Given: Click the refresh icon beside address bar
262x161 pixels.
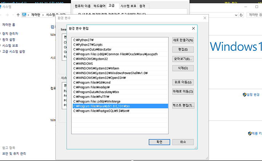Looking at the screenshot, I should click(241, 15).
